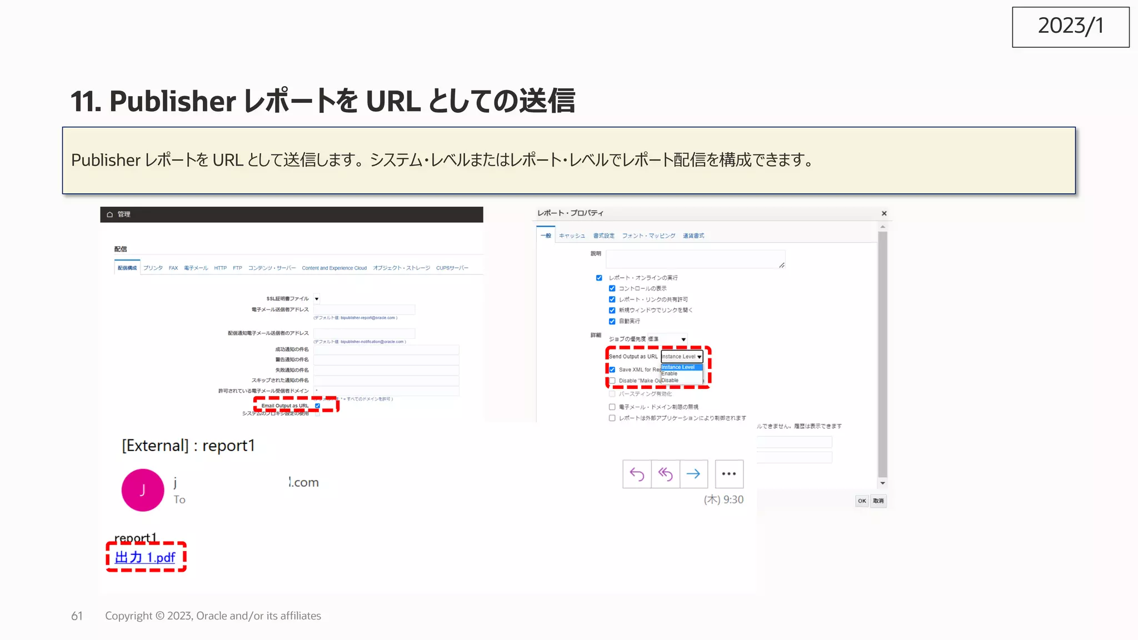Open the 出力 1.pdf link

(145, 557)
